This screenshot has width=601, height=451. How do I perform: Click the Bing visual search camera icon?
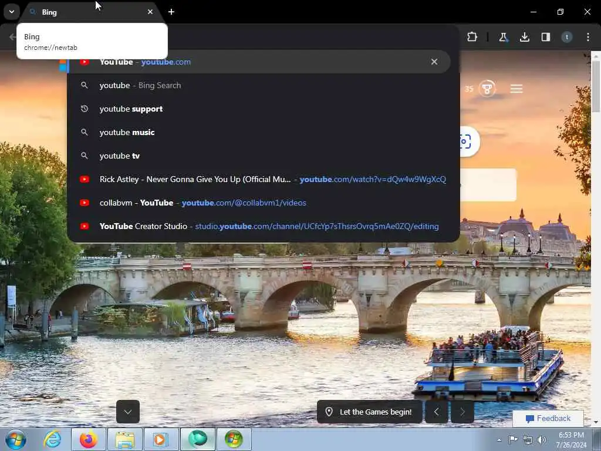(x=465, y=142)
